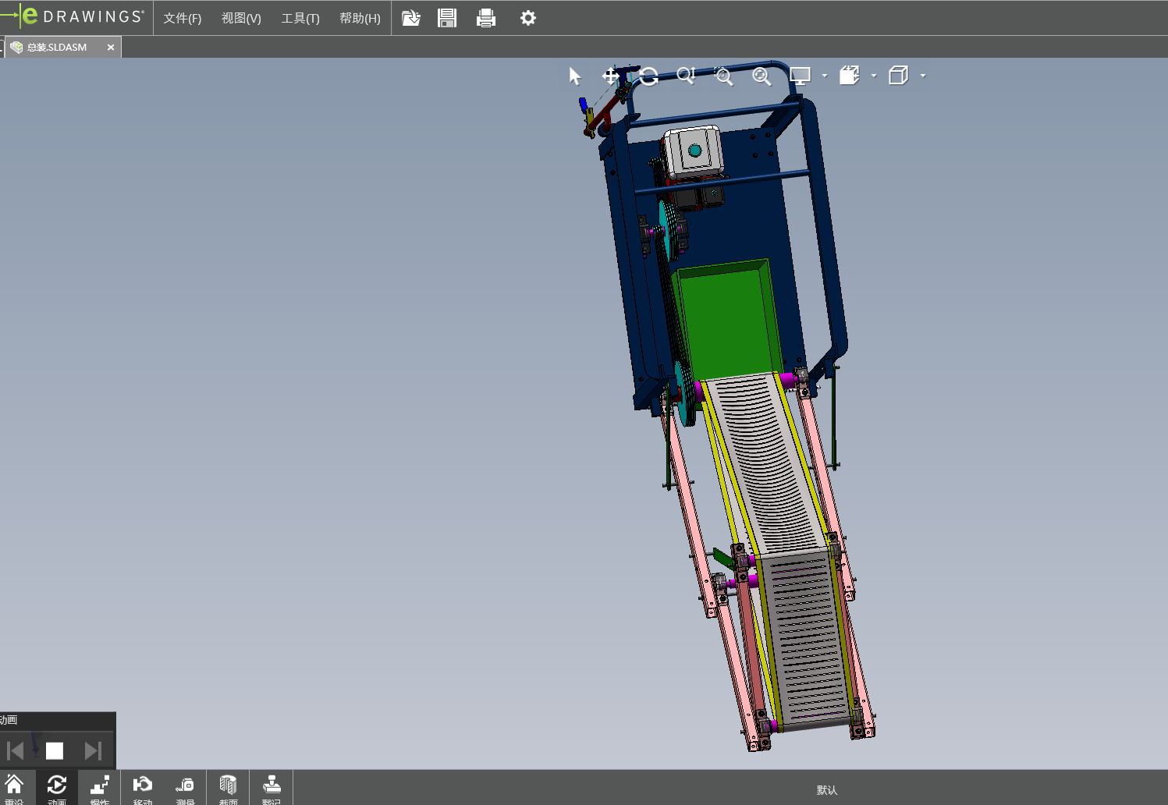Click the Print button in toolbar
The height and width of the screenshot is (805, 1168).
486,18
